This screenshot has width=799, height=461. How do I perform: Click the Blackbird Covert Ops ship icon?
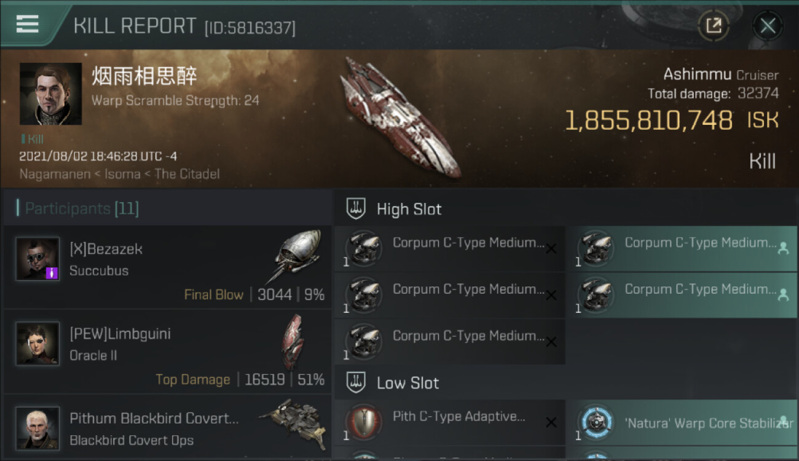(293, 423)
